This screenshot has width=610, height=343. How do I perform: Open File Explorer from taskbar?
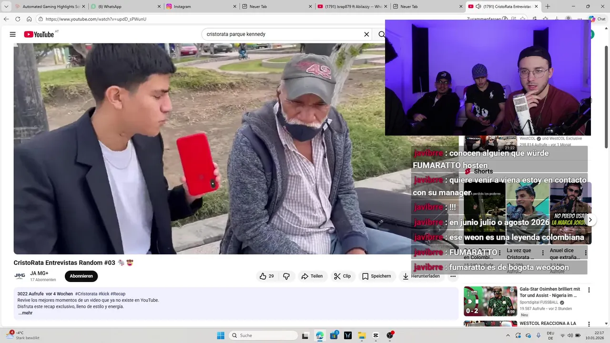(x=362, y=335)
